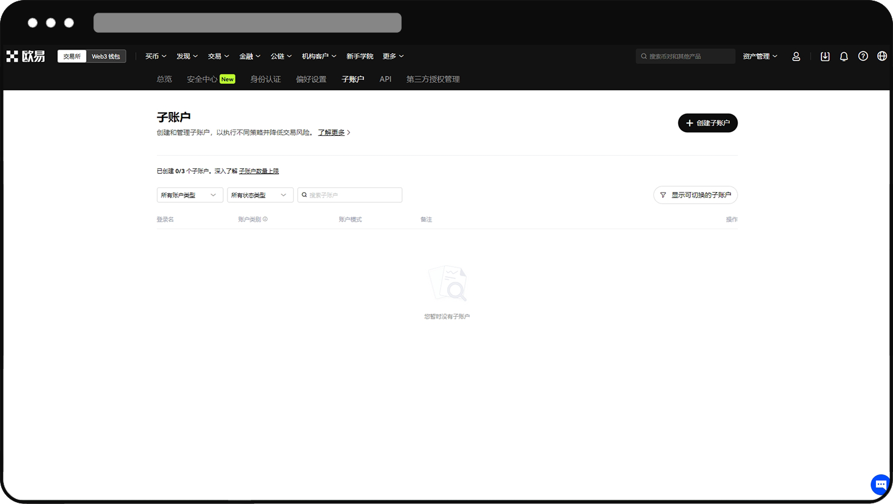Expand the 所有账户类型 dropdown
This screenshot has width=893, height=504.
pos(189,195)
